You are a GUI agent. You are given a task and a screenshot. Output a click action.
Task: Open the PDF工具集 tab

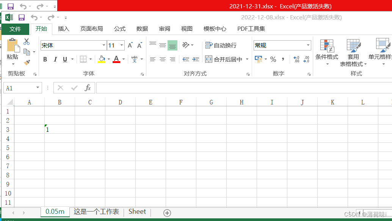coord(251,29)
